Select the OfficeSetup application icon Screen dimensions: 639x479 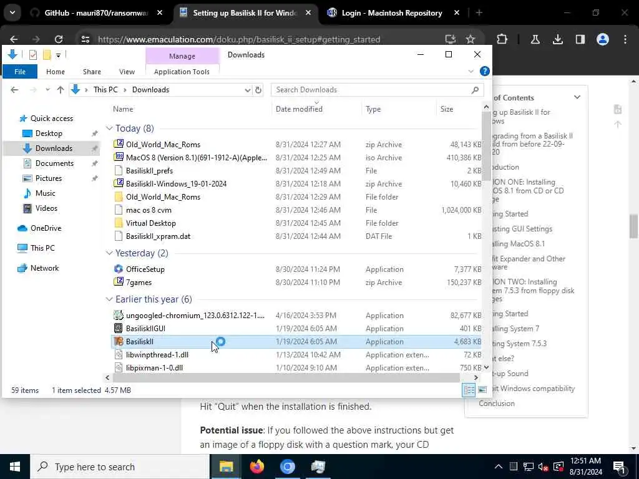point(118,269)
